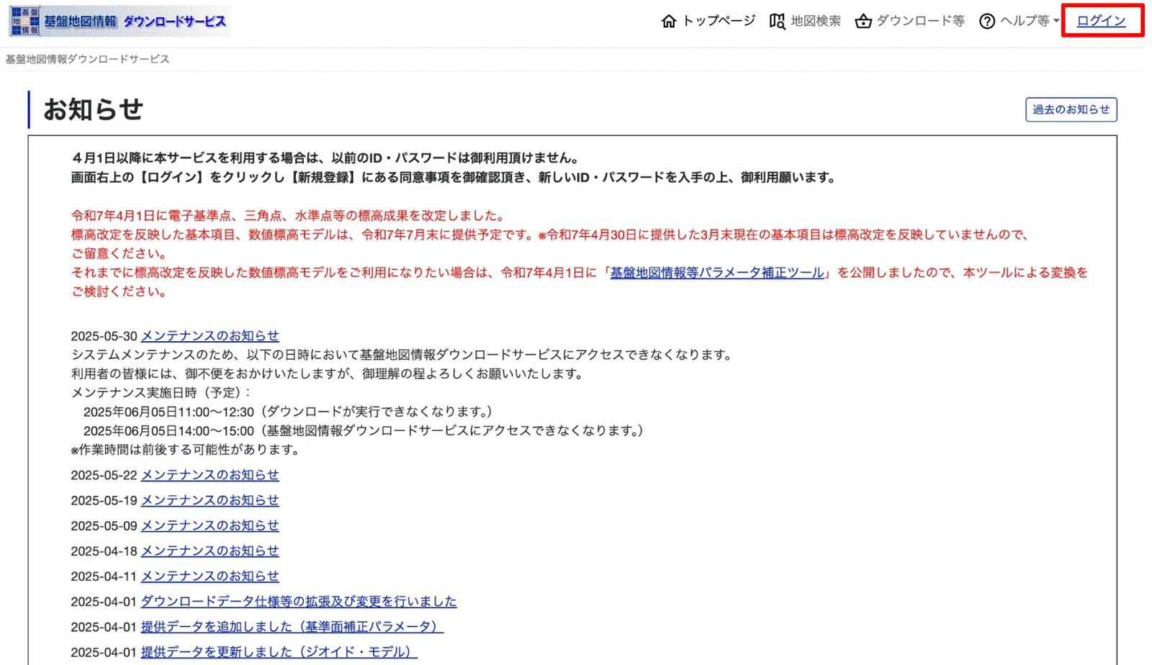Open the ダウンロード等 menu item

[x=920, y=21]
